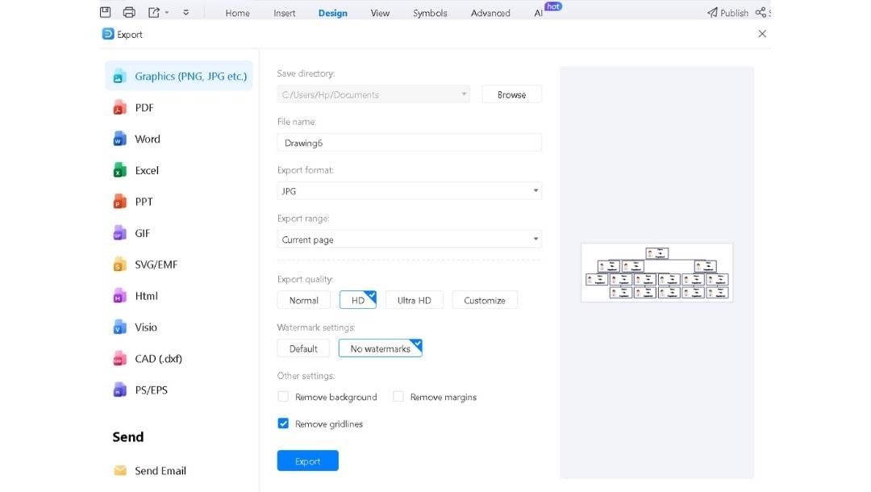Choose Customize export quality

click(485, 300)
